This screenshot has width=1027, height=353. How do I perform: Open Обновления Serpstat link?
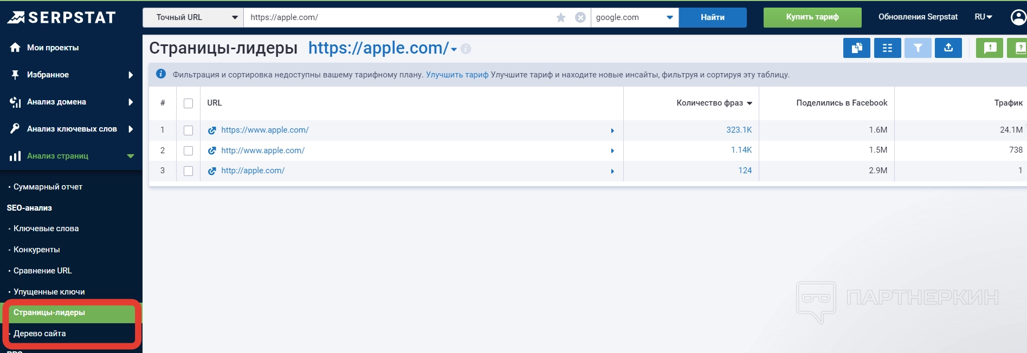point(918,17)
